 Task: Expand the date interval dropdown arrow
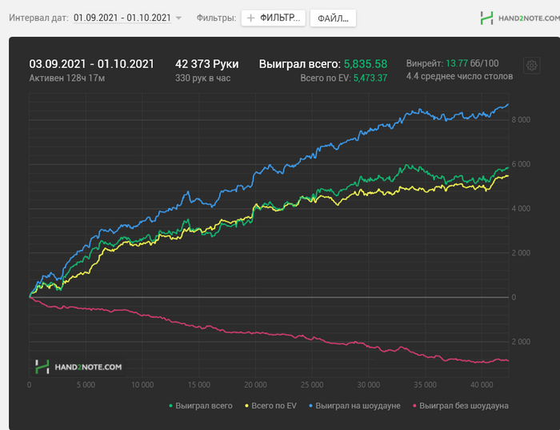[178, 18]
